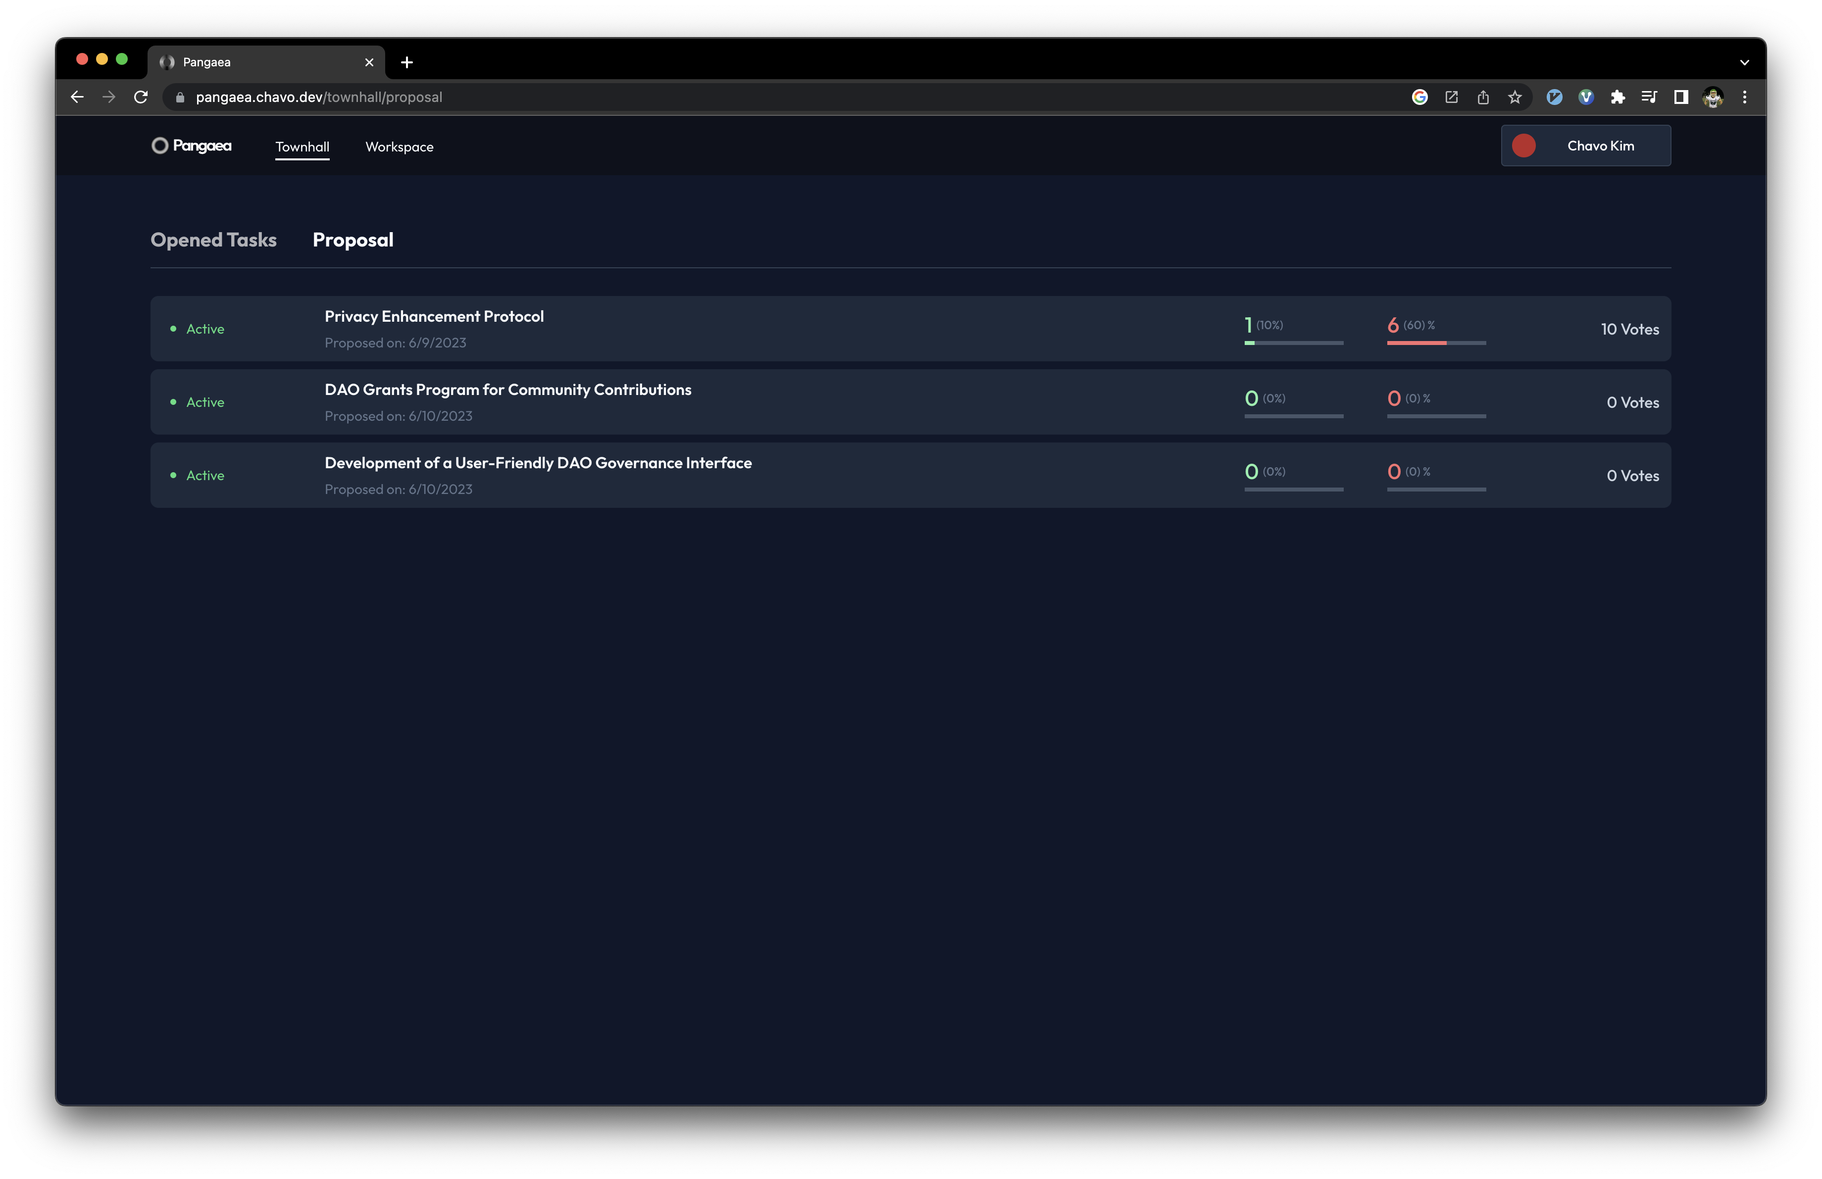The image size is (1822, 1179).
Task: Open the page in a new window icon
Action: [x=1452, y=97]
